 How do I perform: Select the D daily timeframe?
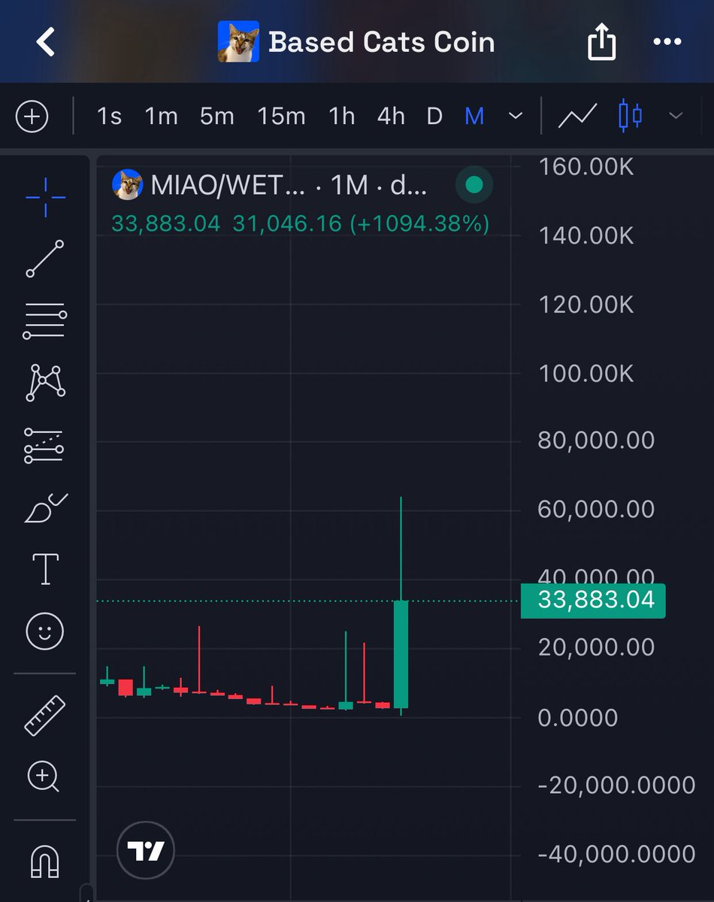(434, 117)
